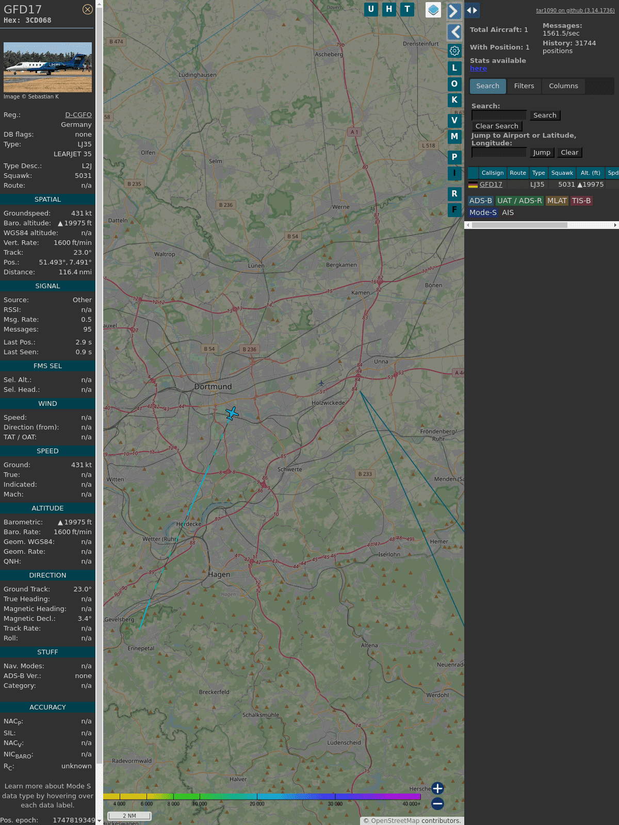Toggle the P map option button

[x=454, y=157]
